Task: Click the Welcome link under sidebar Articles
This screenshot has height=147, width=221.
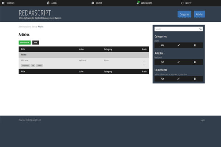Action: pos(158,58)
